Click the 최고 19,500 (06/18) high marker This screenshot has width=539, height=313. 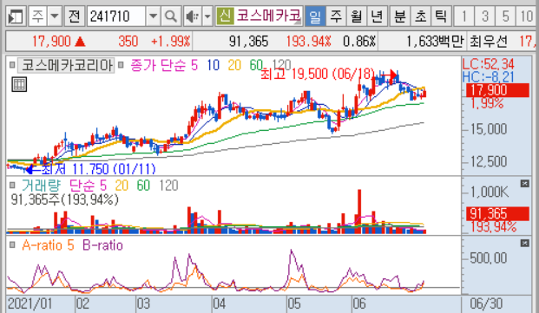[317, 74]
